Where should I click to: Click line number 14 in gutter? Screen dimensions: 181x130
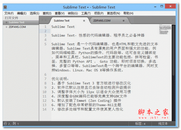[x=44, y=109]
